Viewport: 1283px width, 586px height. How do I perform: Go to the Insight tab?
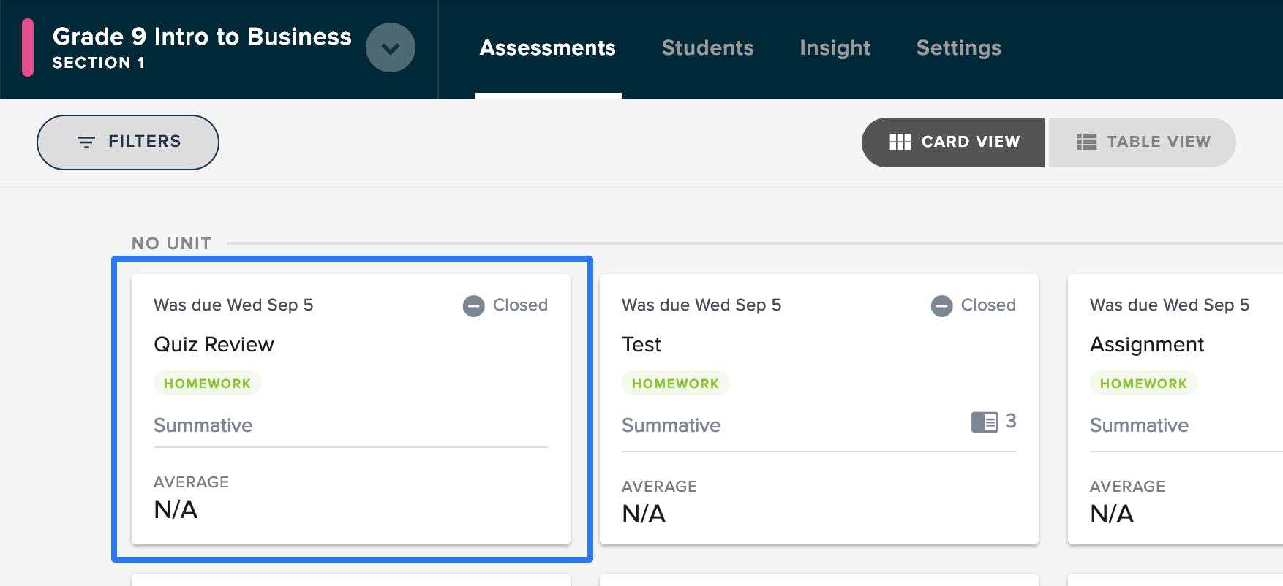click(x=835, y=47)
